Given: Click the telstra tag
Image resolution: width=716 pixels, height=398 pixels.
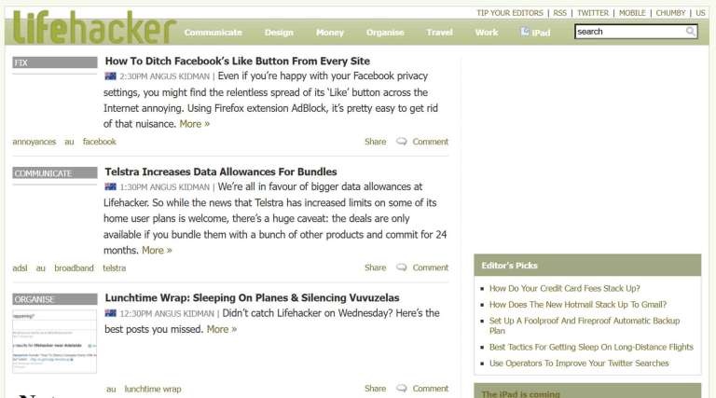Looking at the screenshot, I should pos(114,268).
